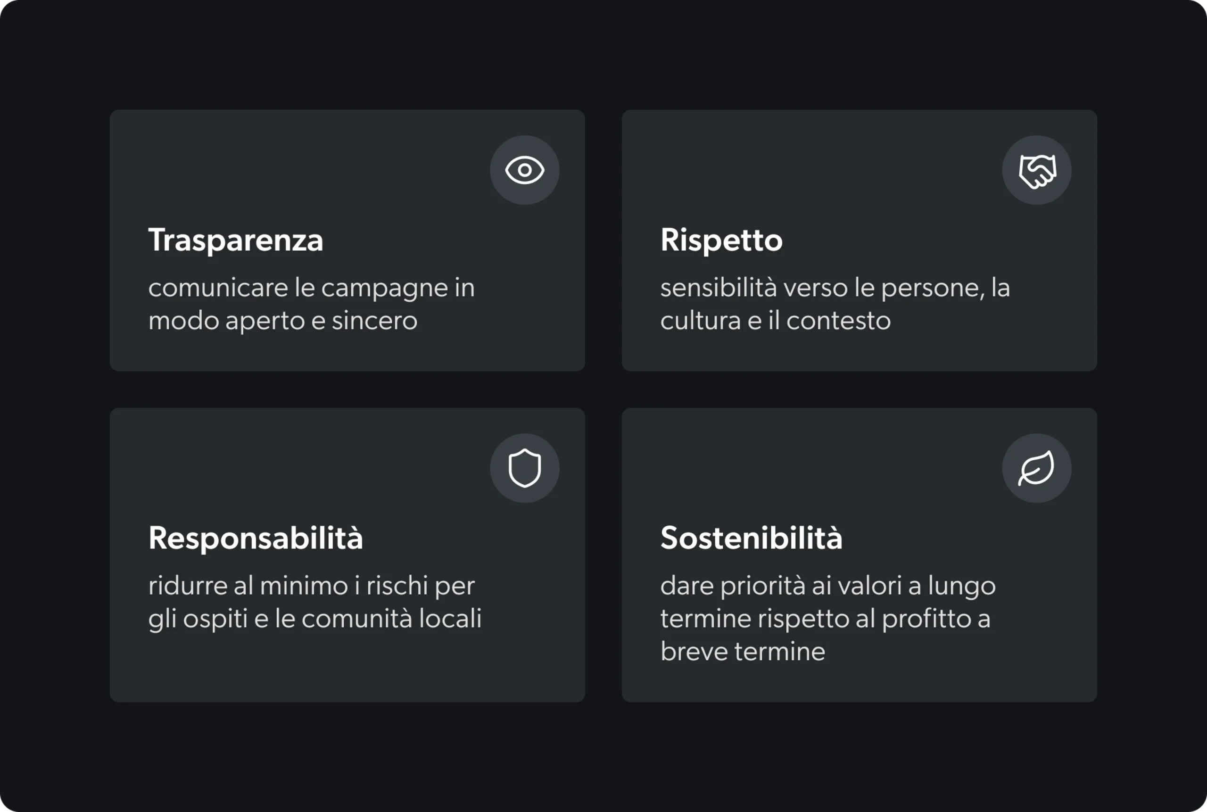Click the Sostenibilità title
Screen dimensions: 1207x812
click(752, 538)
